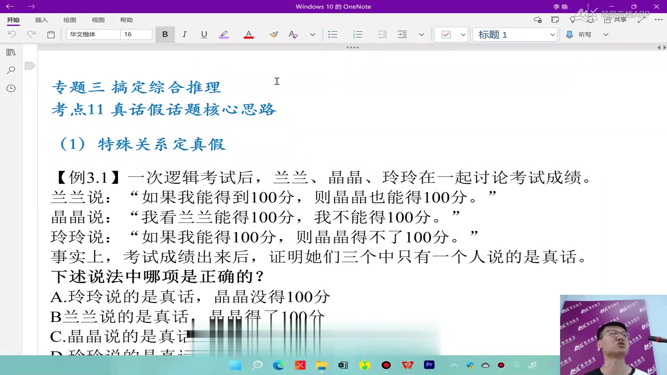
Task: Click the 听写 dictate label
Action: [x=585, y=34]
